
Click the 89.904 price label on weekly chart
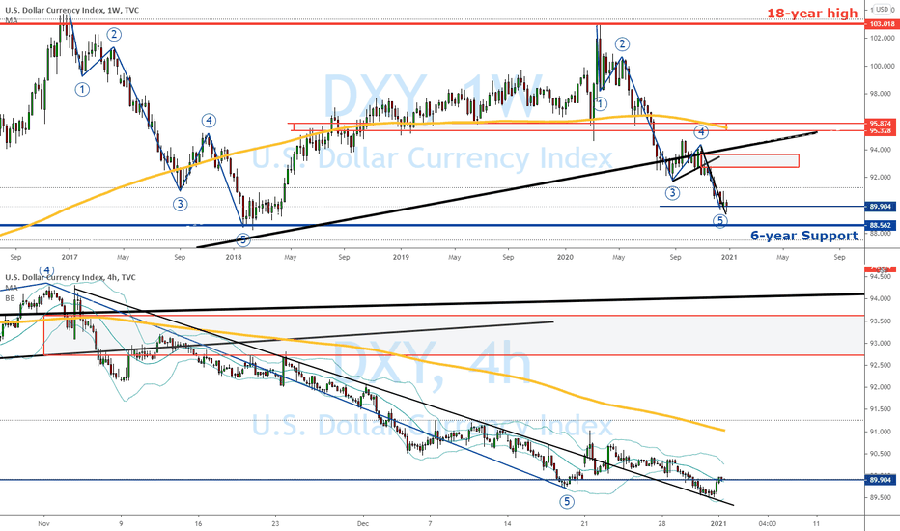[881, 206]
